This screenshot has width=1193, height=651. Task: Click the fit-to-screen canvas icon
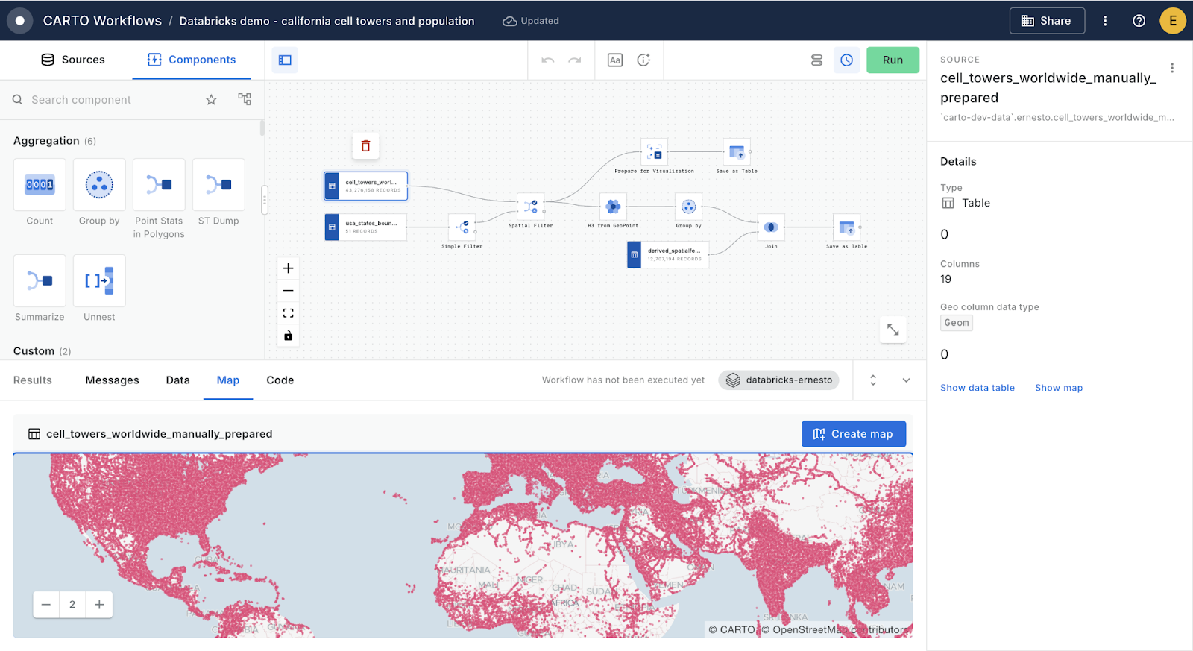coord(289,313)
